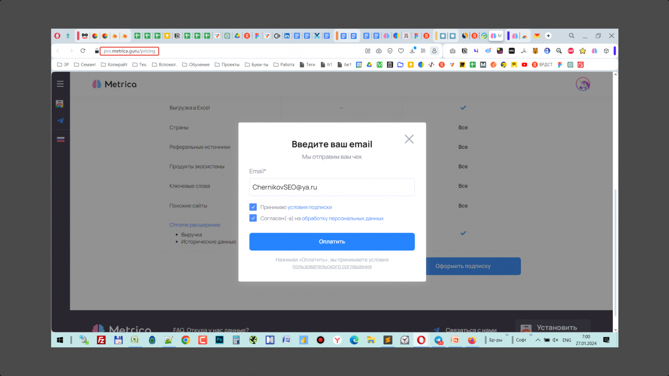The image size is (669, 376).
Task: Click the store icon in the sidebar
Action: [60, 104]
